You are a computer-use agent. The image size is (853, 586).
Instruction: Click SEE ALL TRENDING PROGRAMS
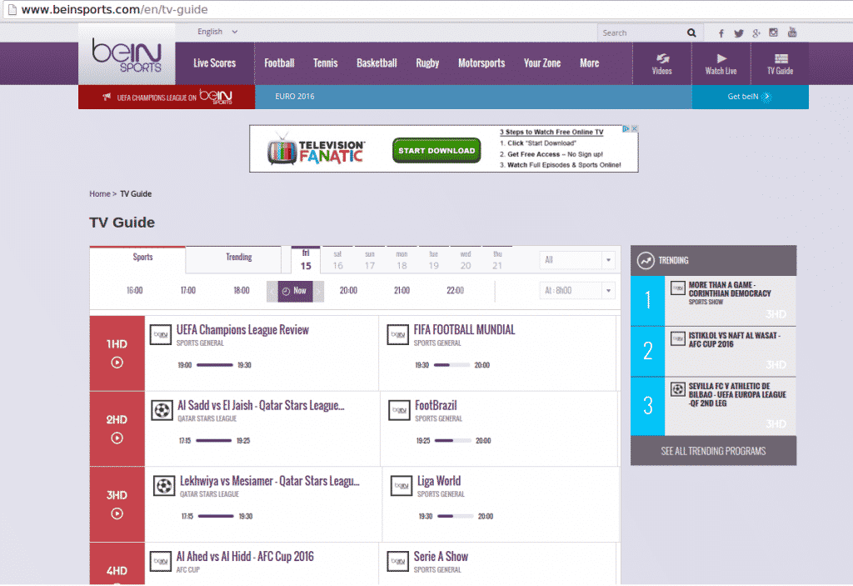pos(713,451)
